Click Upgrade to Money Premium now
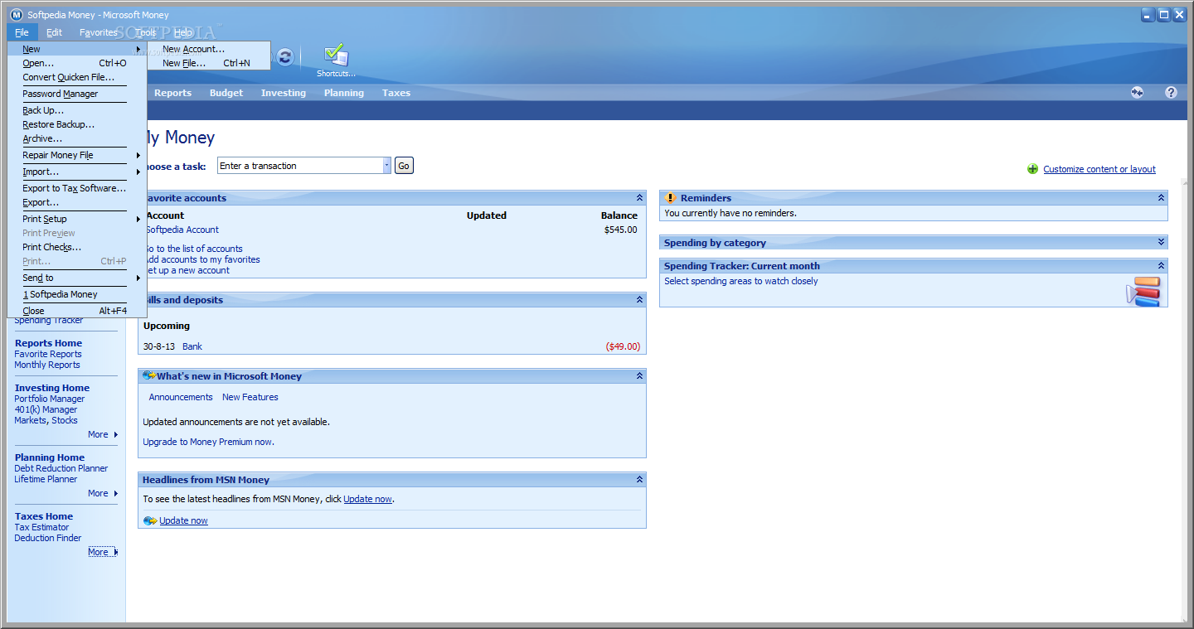This screenshot has height=629, width=1194. coord(208,442)
